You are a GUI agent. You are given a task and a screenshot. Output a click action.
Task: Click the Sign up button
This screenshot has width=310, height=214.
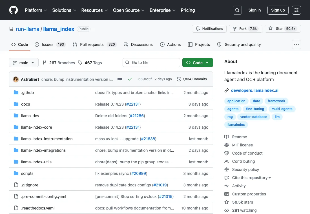(278, 10)
